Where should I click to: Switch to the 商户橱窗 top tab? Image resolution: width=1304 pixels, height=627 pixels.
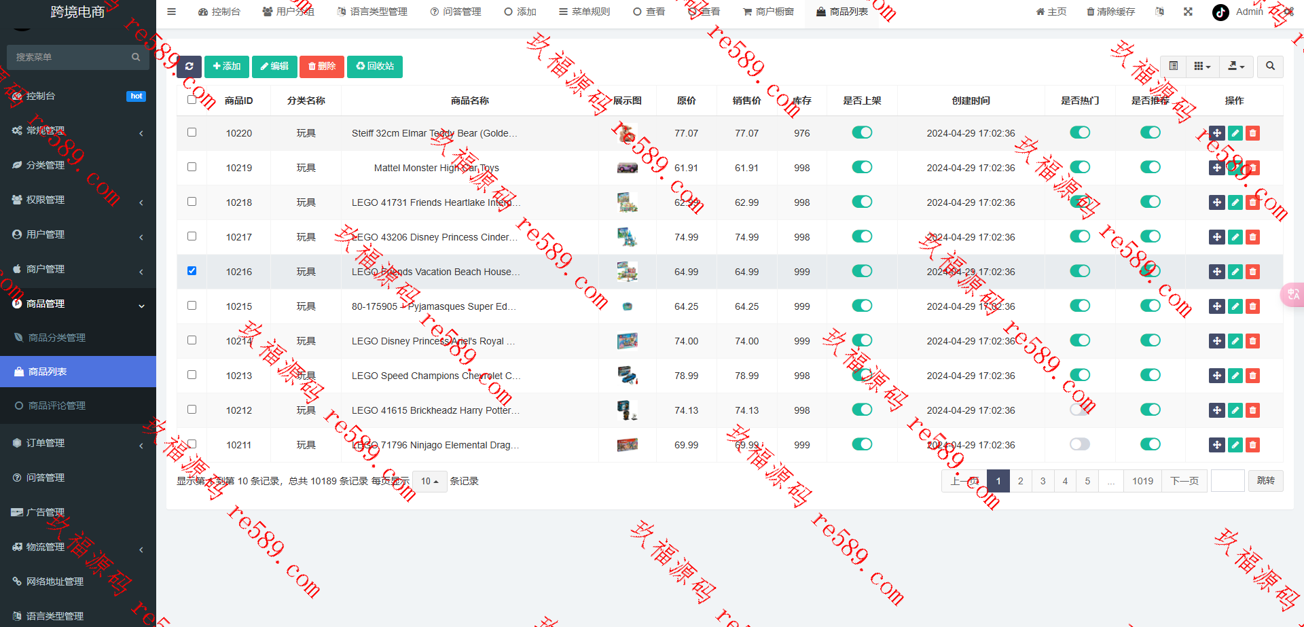(768, 12)
